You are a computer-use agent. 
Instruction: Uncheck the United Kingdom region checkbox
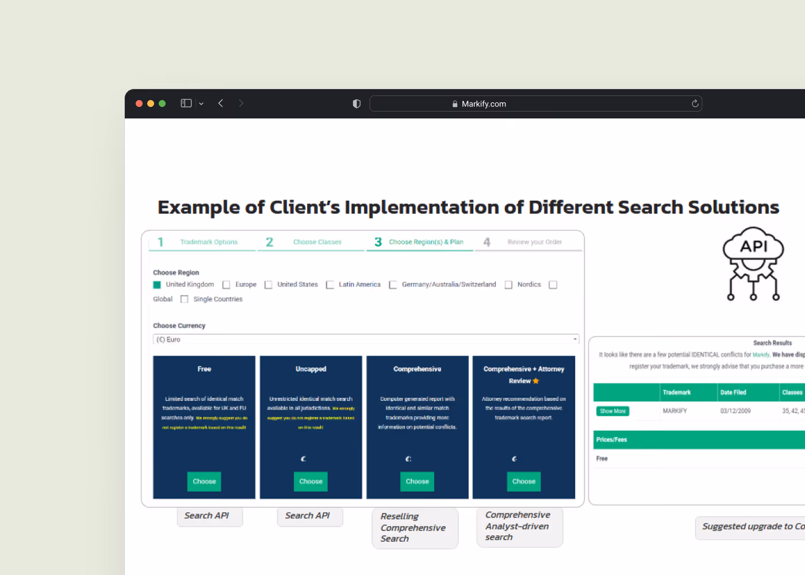[157, 285]
